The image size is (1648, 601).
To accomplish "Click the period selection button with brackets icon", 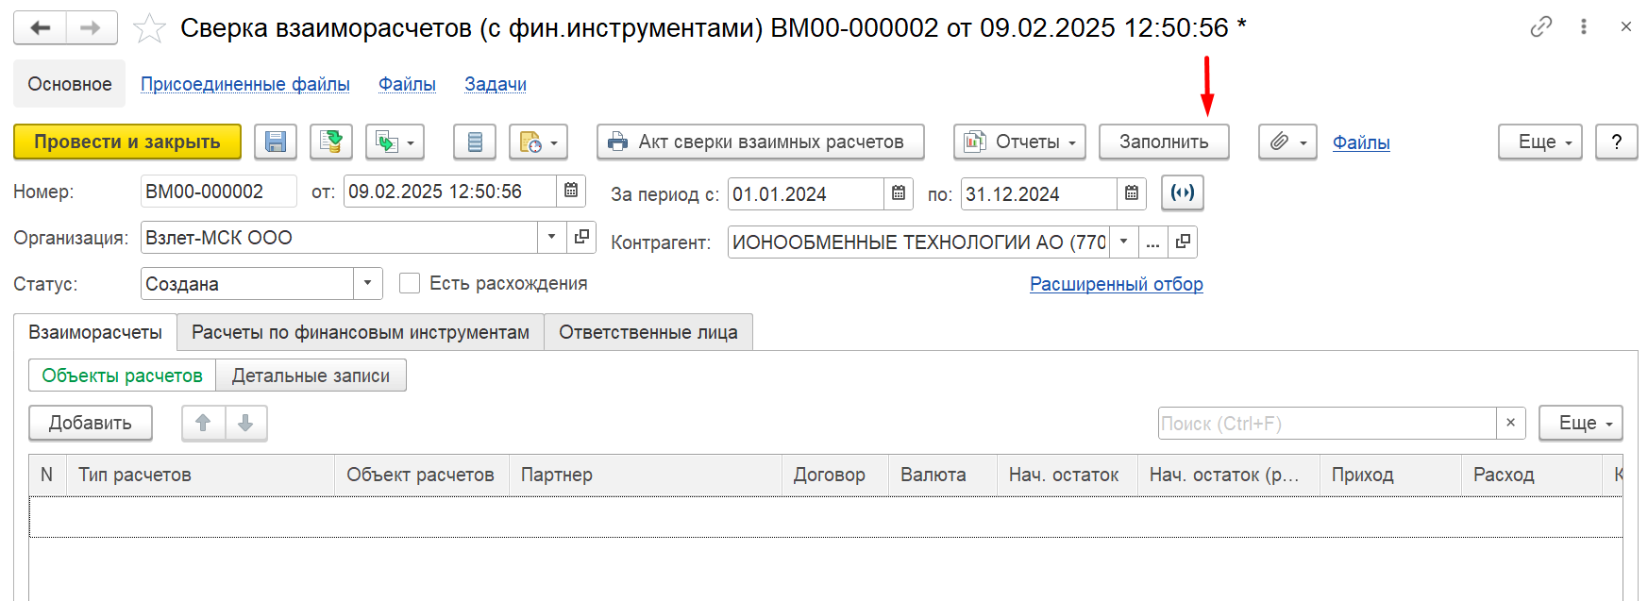I will click(1183, 192).
